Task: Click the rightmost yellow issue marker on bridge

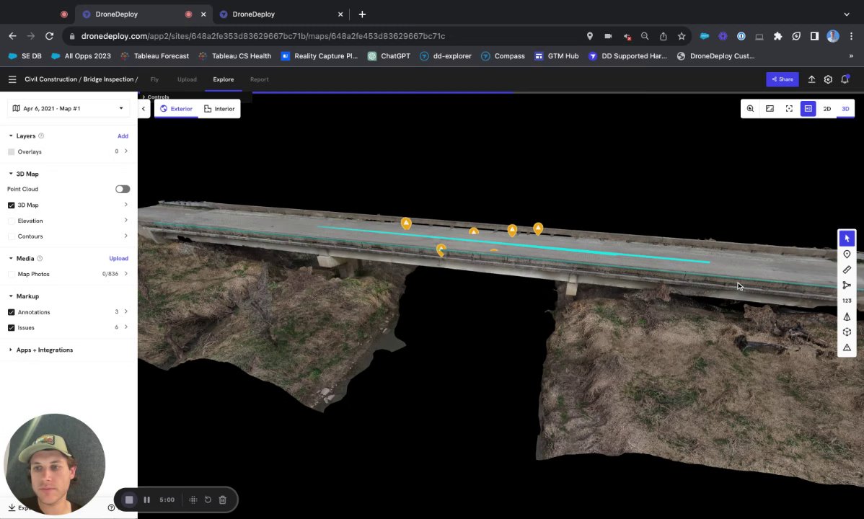Action: 538,228
